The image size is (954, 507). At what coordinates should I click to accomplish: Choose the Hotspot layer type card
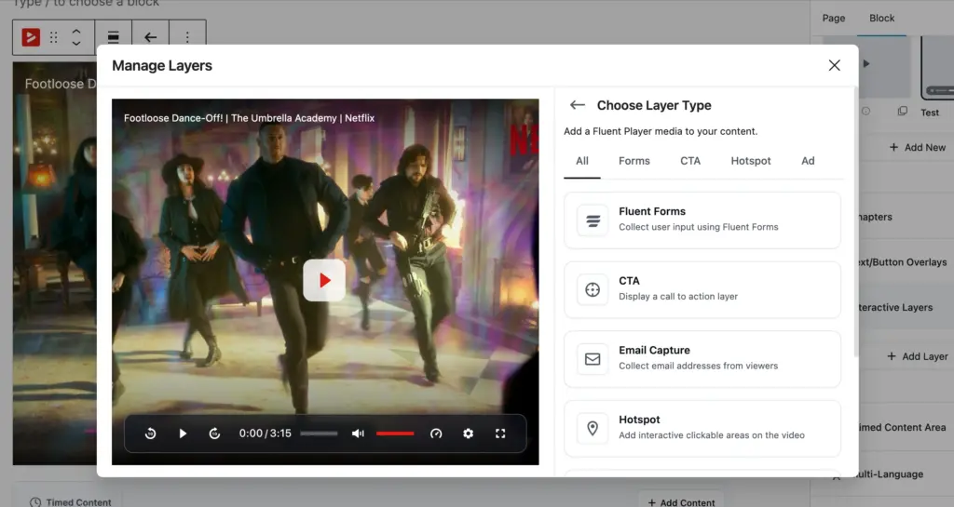702,428
